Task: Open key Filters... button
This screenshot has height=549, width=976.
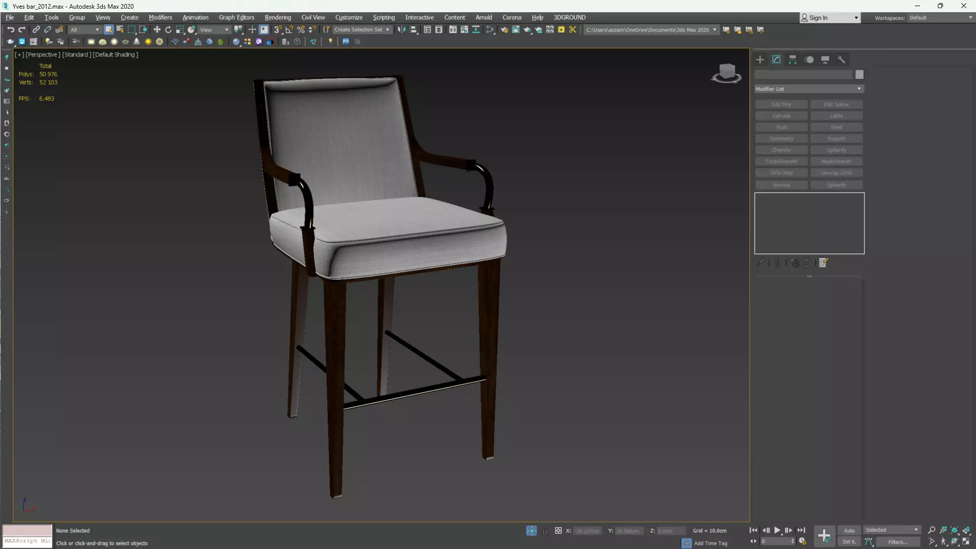Action: point(897,542)
